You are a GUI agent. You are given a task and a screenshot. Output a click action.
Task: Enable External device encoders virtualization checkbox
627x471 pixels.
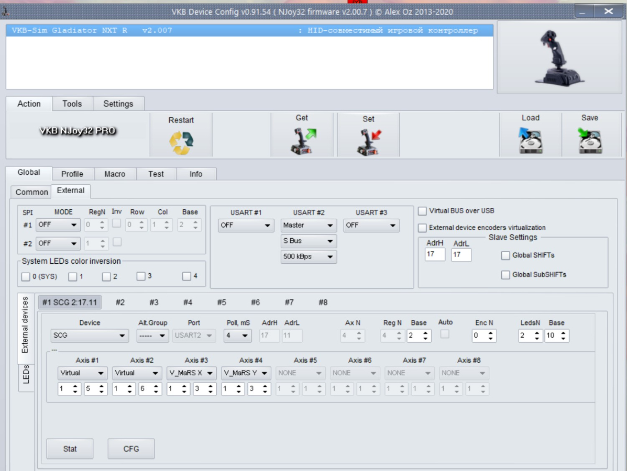422,228
